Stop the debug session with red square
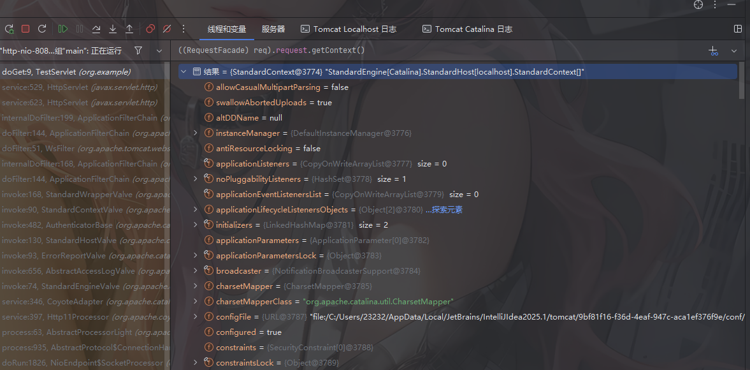 pos(25,29)
